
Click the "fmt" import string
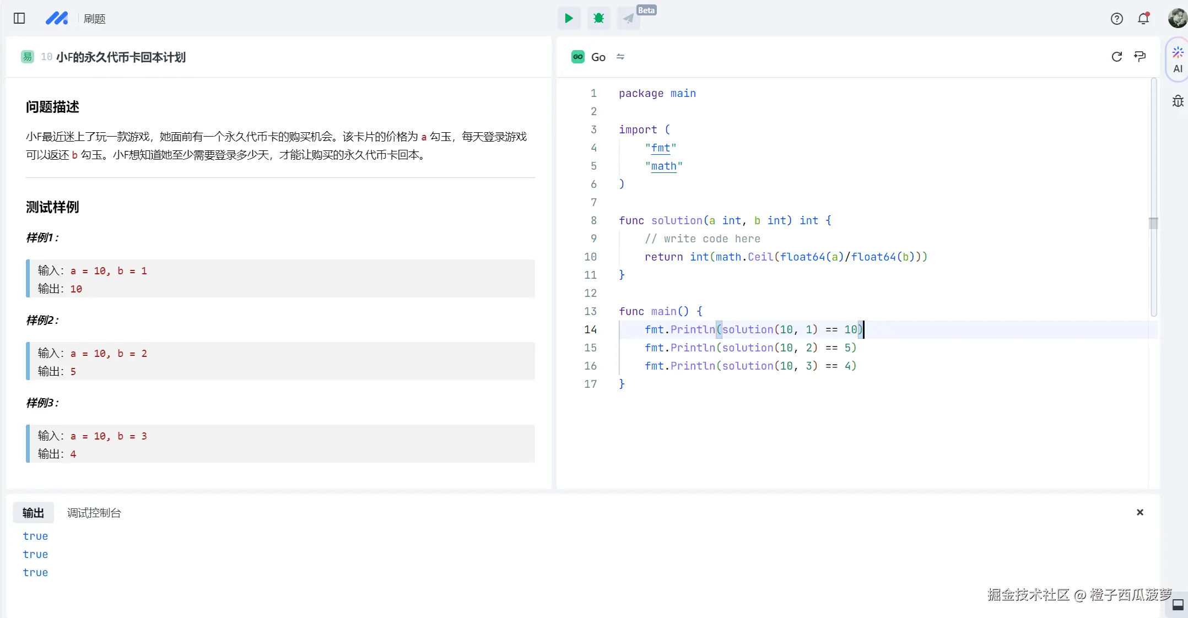click(660, 148)
